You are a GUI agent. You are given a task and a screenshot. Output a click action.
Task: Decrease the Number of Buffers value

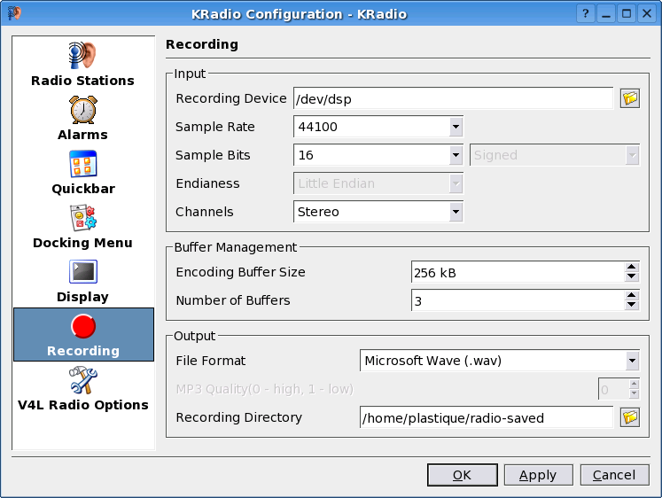[x=632, y=305]
